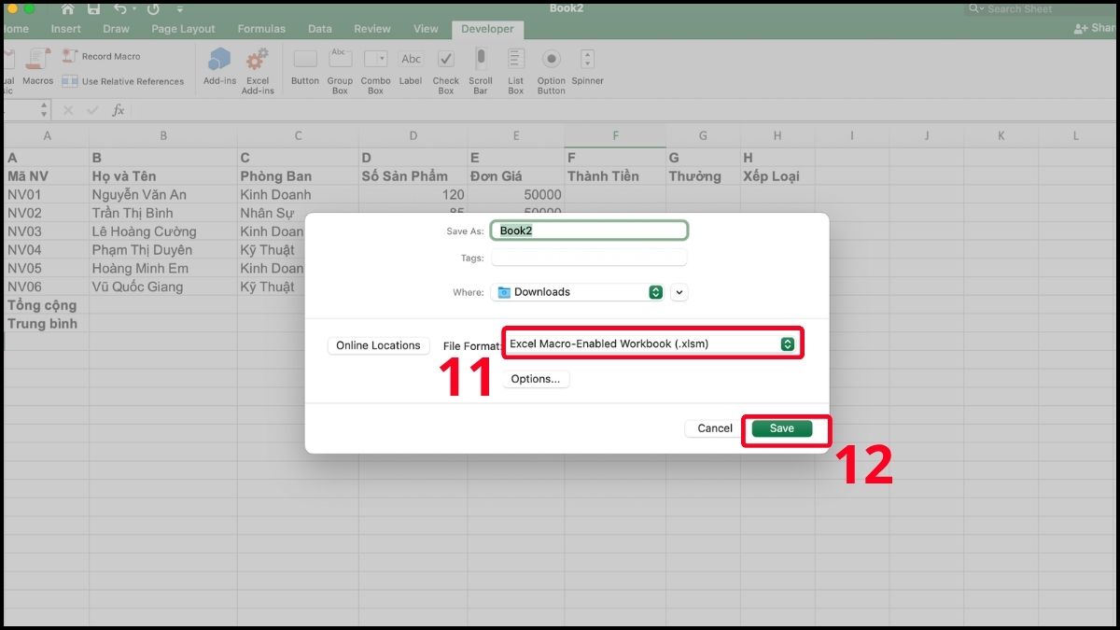Insert a Label control

pyautogui.click(x=411, y=68)
